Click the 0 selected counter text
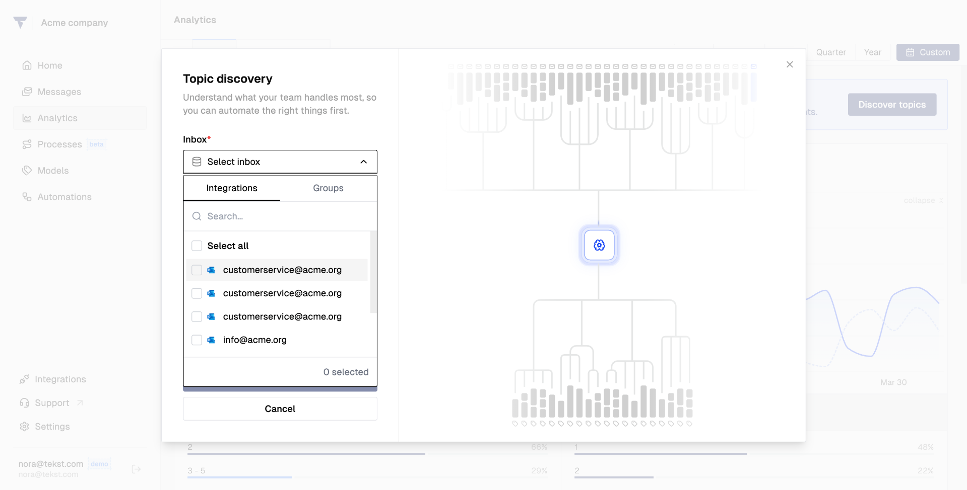The image size is (967, 490). tap(346, 372)
